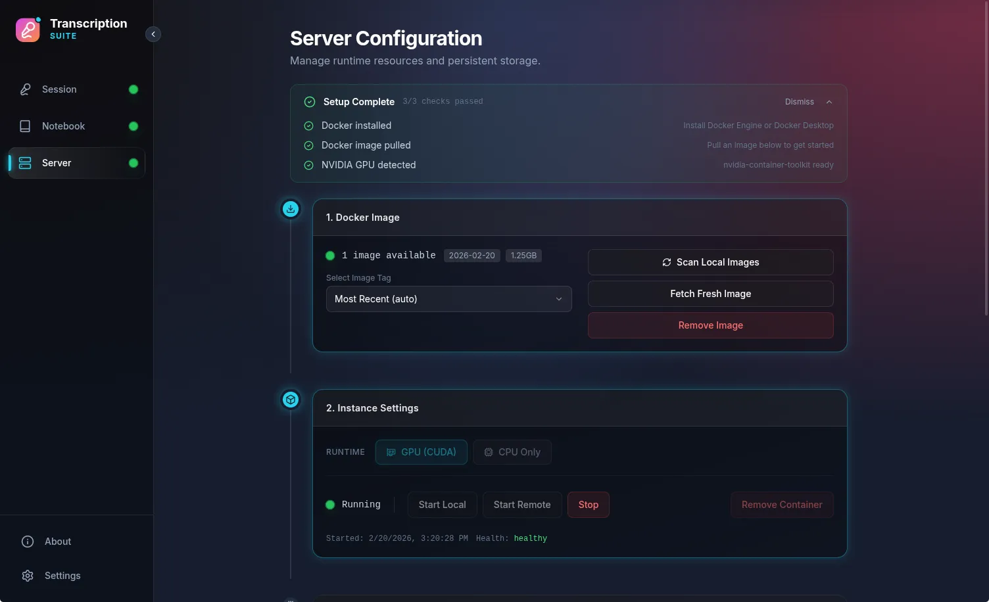
Task: Click the download icon beside the Docker Image card
Action: [x=290, y=208]
